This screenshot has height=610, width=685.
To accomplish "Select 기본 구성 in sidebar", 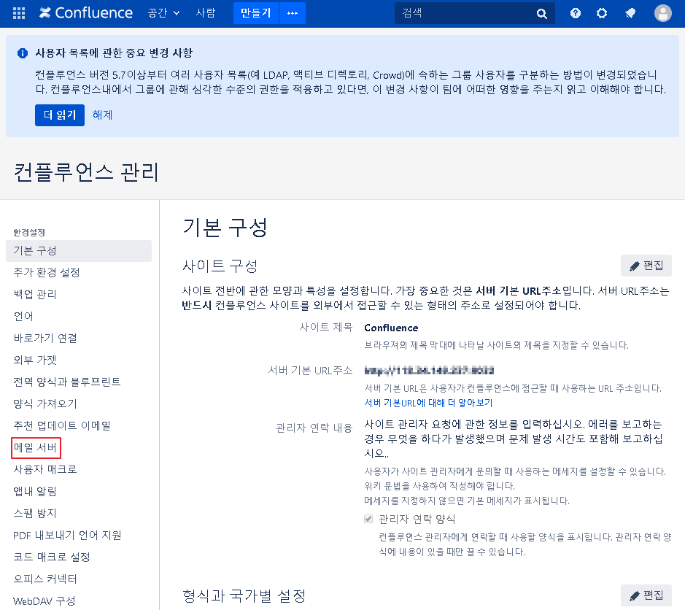I will pos(79,251).
